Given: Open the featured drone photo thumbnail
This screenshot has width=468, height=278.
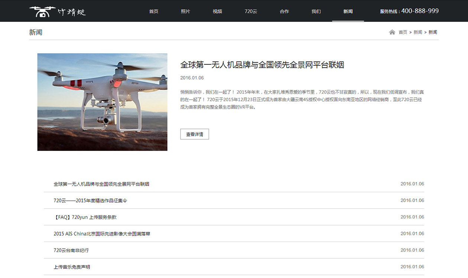Looking at the screenshot, I should click(102, 102).
